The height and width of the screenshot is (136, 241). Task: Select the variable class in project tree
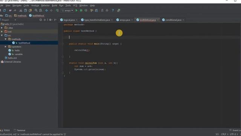coord(15,54)
